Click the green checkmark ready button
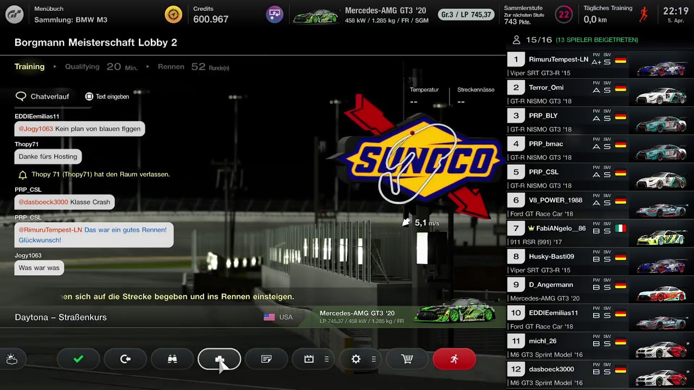 pos(78,359)
